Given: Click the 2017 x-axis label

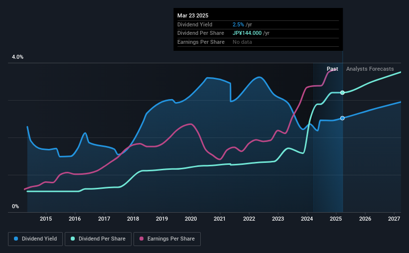Looking at the screenshot, I should [104, 219].
